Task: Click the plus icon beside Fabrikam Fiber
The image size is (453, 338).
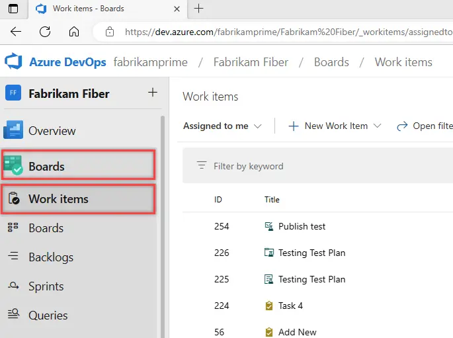Action: point(153,93)
